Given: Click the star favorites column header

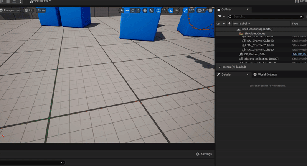Looking at the screenshot, I should tap(224, 24).
